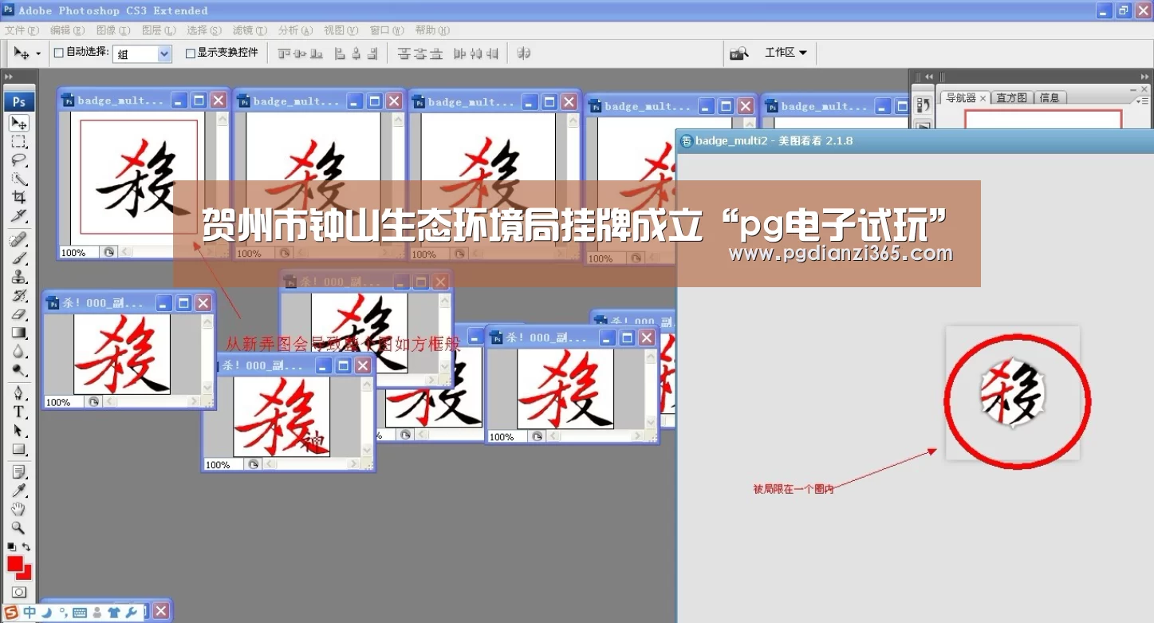Swap foreground and background colors
Screen dimensions: 1154x623
point(26,546)
